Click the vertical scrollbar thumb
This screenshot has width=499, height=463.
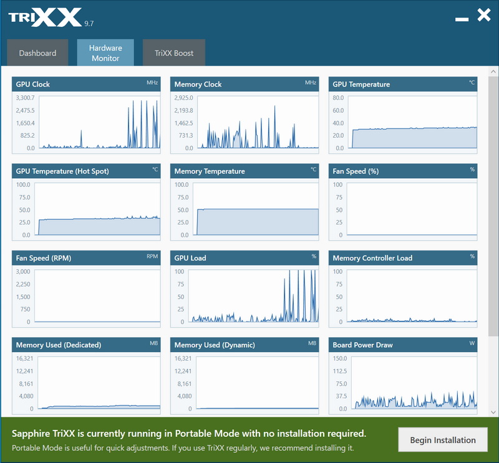[x=493, y=206]
